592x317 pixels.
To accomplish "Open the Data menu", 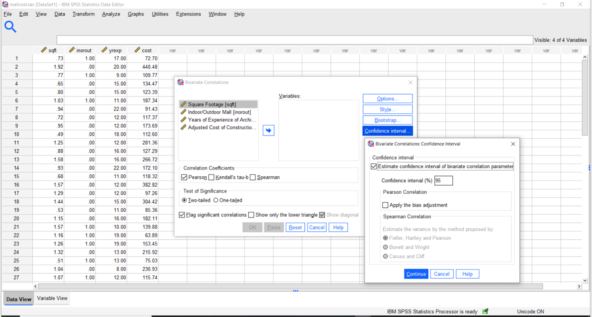I will point(60,14).
